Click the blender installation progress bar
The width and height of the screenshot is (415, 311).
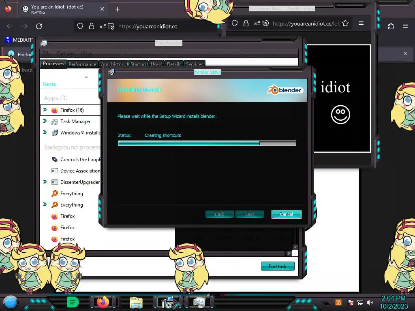207,143
